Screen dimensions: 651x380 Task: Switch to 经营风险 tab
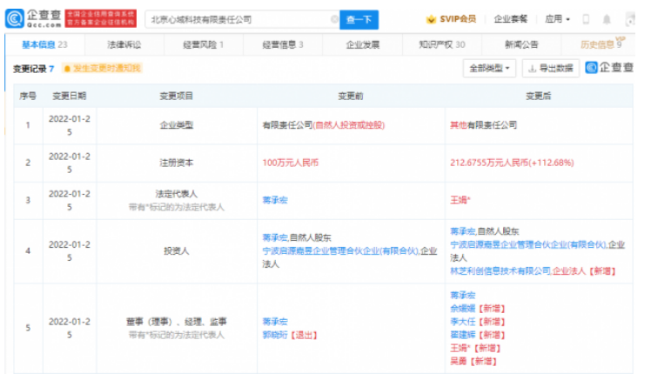[204, 44]
